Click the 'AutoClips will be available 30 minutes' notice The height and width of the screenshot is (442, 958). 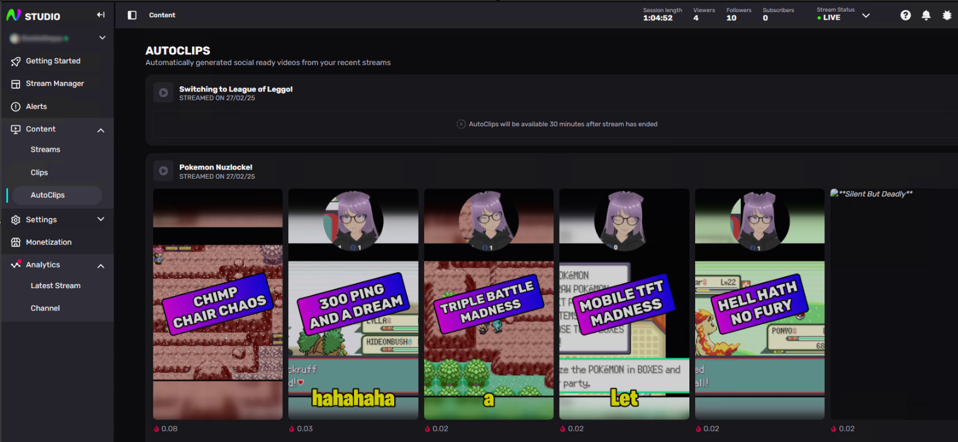(557, 124)
